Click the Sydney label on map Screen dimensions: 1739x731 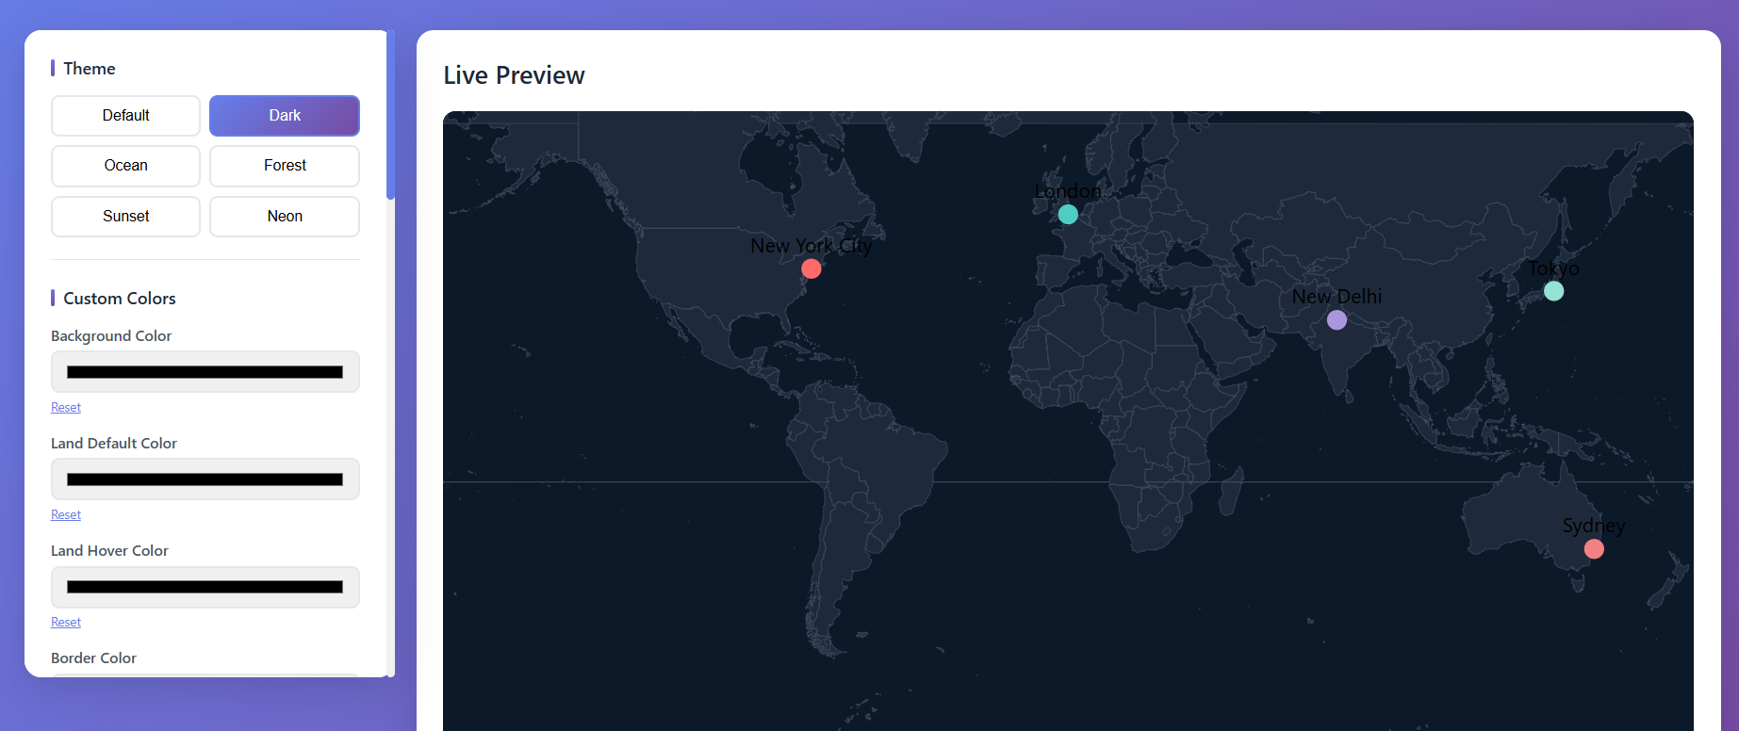1594,526
